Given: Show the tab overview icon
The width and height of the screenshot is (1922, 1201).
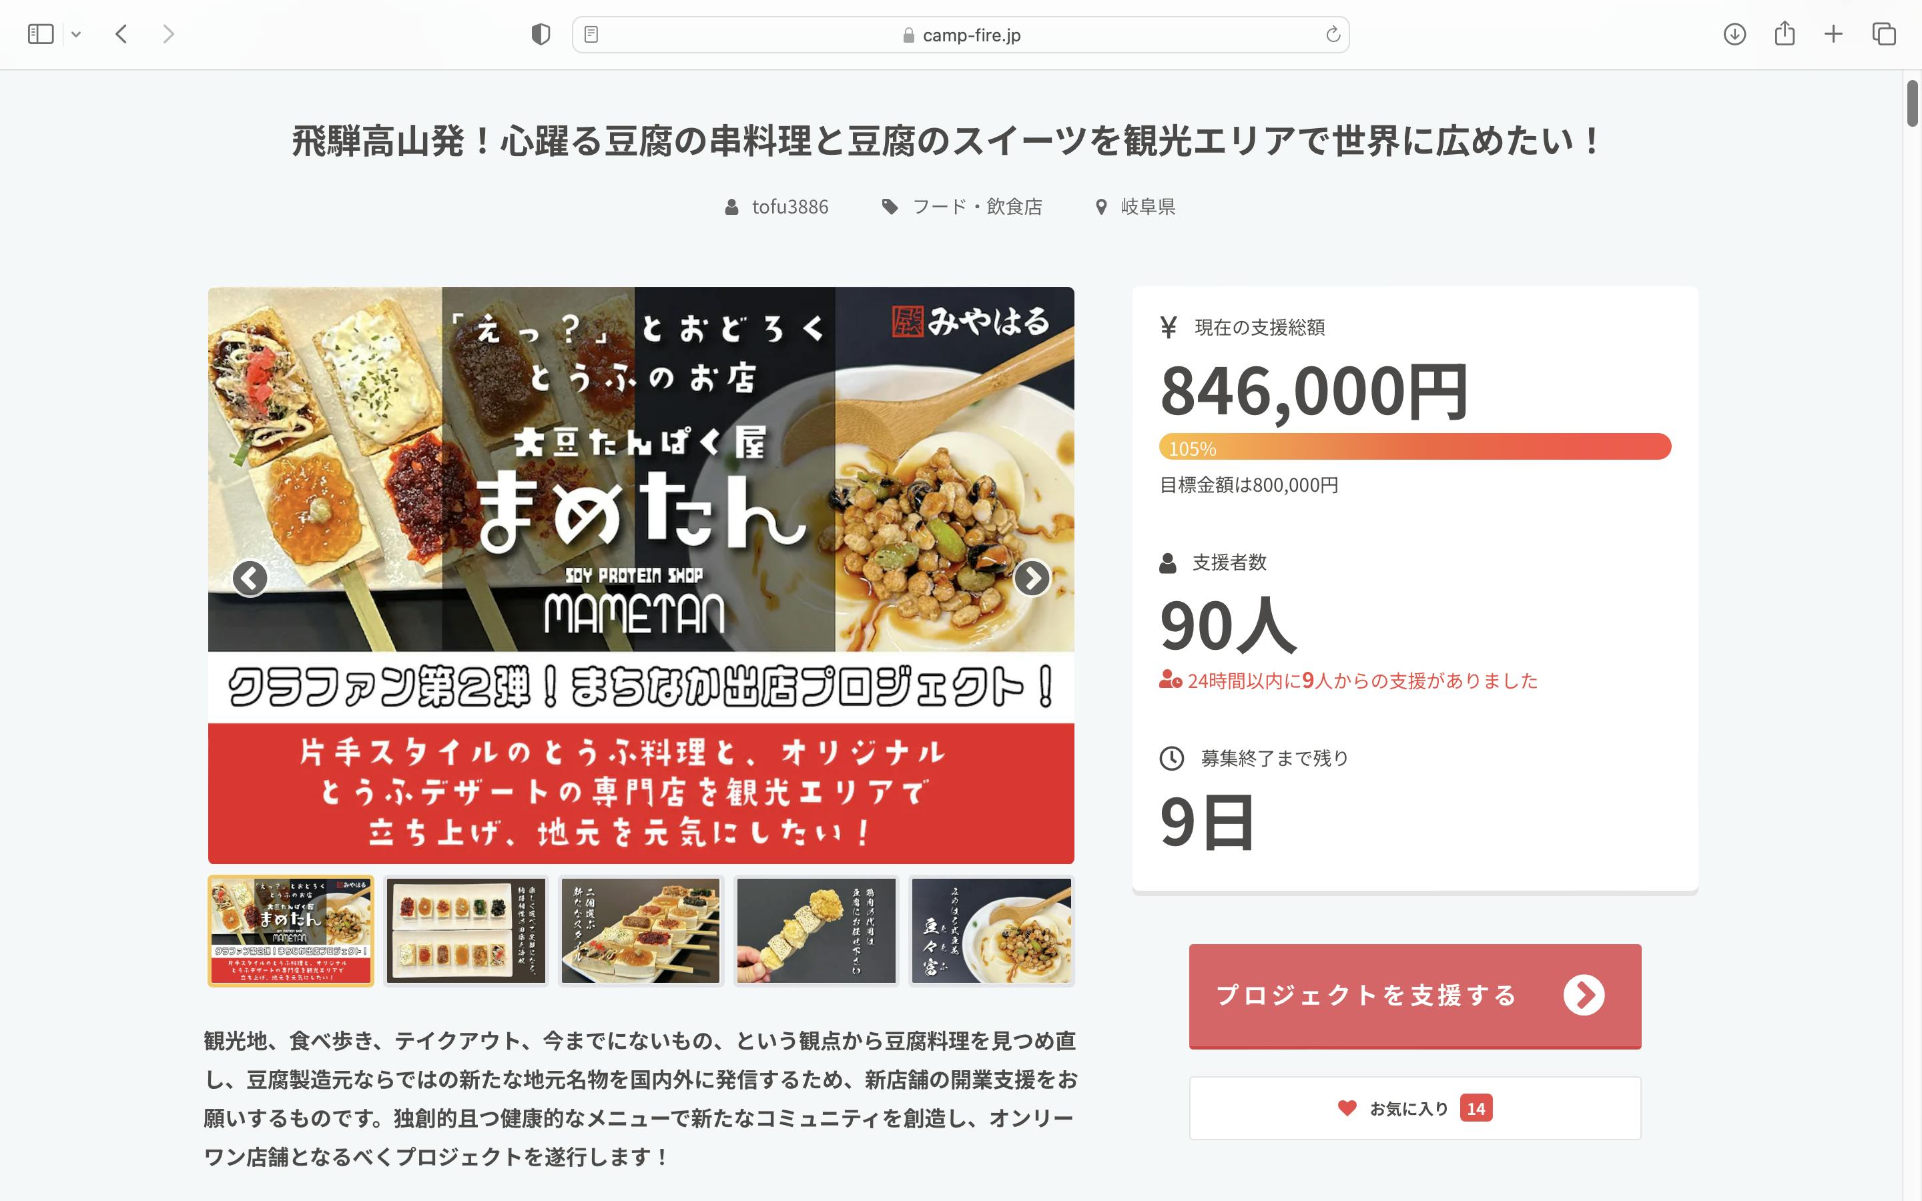Looking at the screenshot, I should coord(1884,34).
